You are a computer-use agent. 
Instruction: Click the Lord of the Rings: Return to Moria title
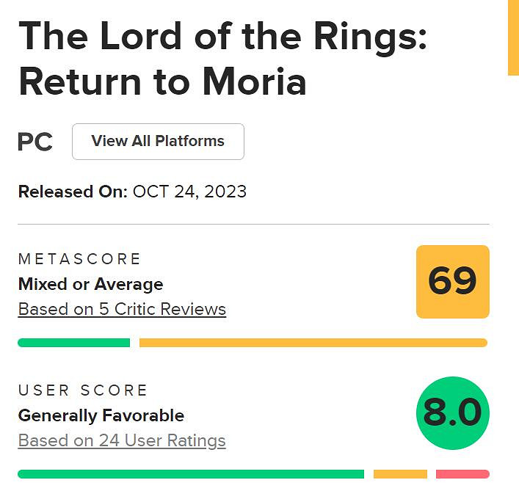[220, 59]
